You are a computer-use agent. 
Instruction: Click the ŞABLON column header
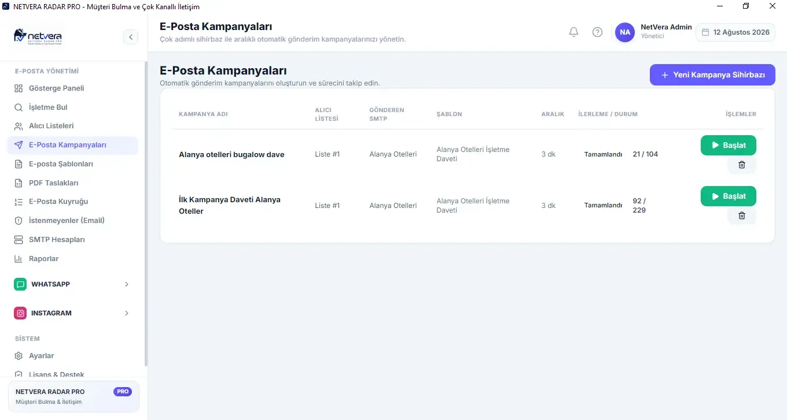[x=449, y=114]
